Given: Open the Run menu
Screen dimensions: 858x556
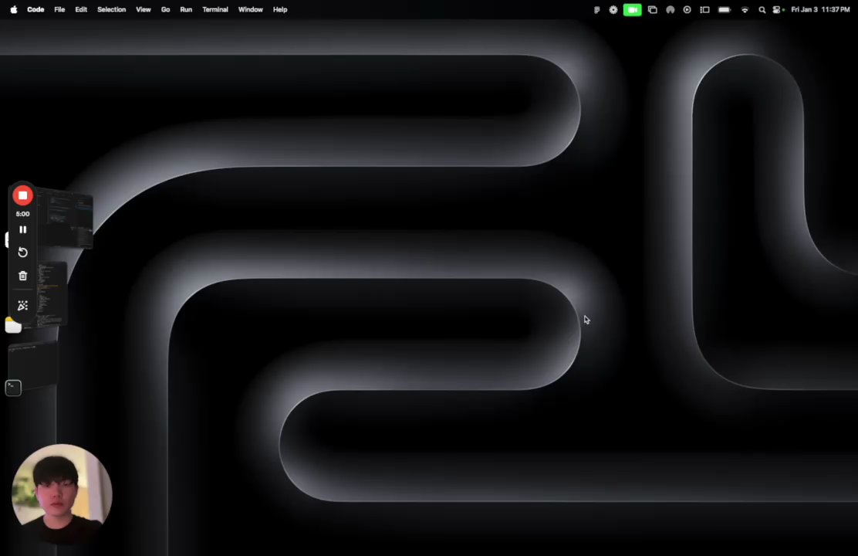Looking at the screenshot, I should 186,9.
